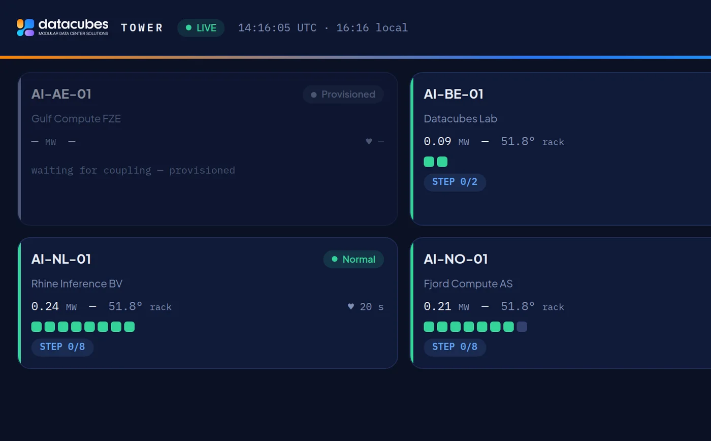Viewport: 711px width, 441px height.
Task: Click the 0.24 MW power reading
Action: coord(54,307)
